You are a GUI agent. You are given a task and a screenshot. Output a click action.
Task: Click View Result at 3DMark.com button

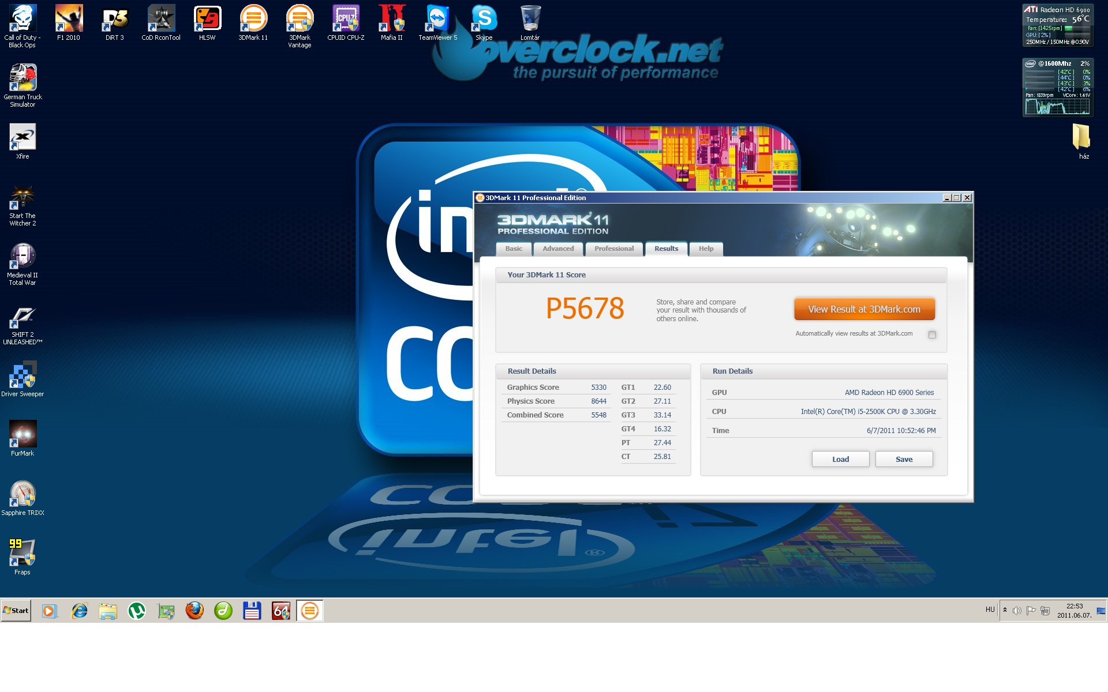click(864, 310)
